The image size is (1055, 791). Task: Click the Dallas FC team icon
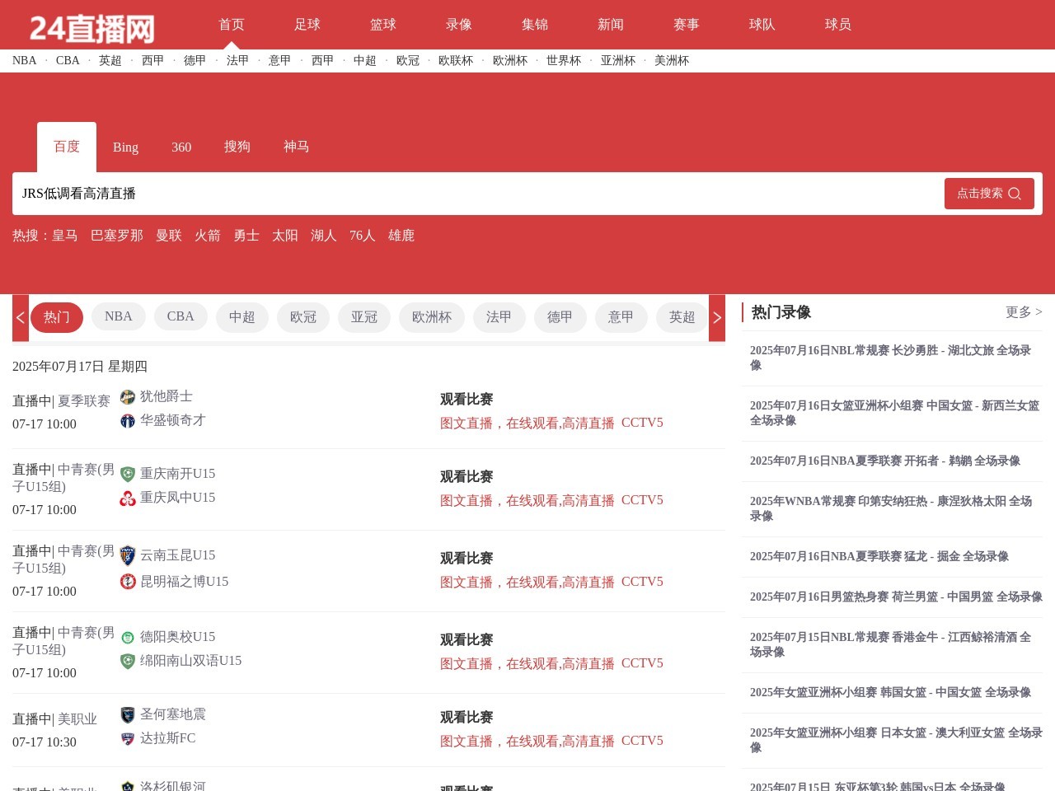(x=127, y=738)
